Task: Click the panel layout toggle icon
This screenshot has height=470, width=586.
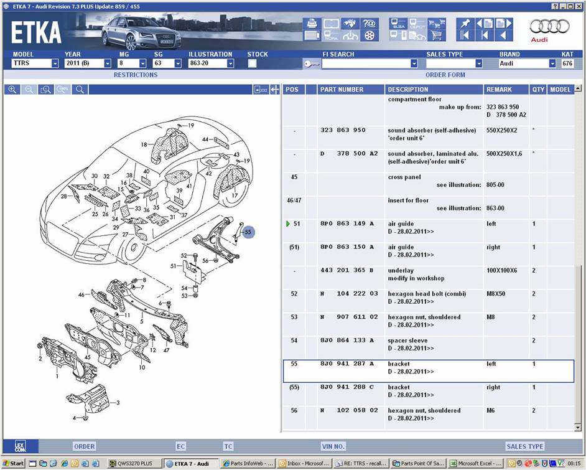Action: (x=261, y=90)
